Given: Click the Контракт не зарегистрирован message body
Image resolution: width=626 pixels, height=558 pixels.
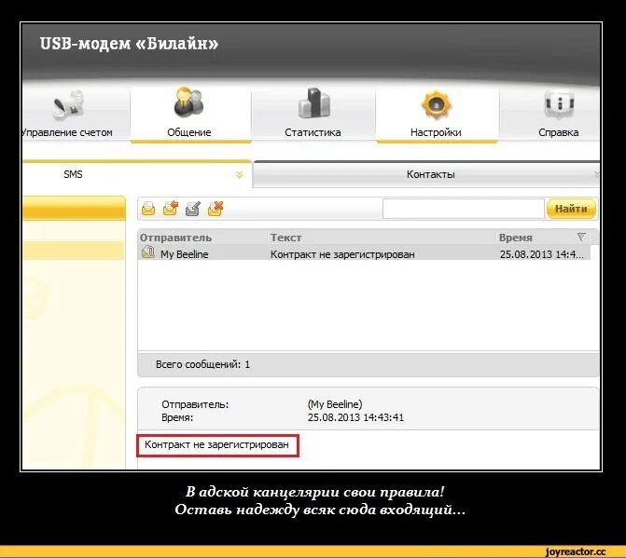Looking at the screenshot, I should (x=216, y=444).
